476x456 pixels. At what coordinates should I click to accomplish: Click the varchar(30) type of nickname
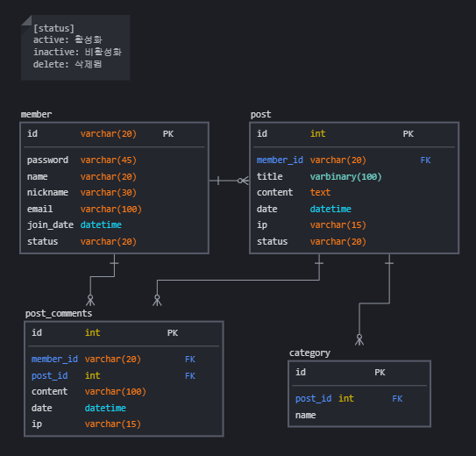pos(109,192)
